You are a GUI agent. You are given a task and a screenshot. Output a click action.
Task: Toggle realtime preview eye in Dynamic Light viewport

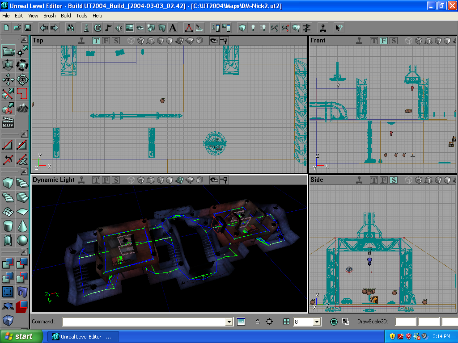[x=214, y=180]
